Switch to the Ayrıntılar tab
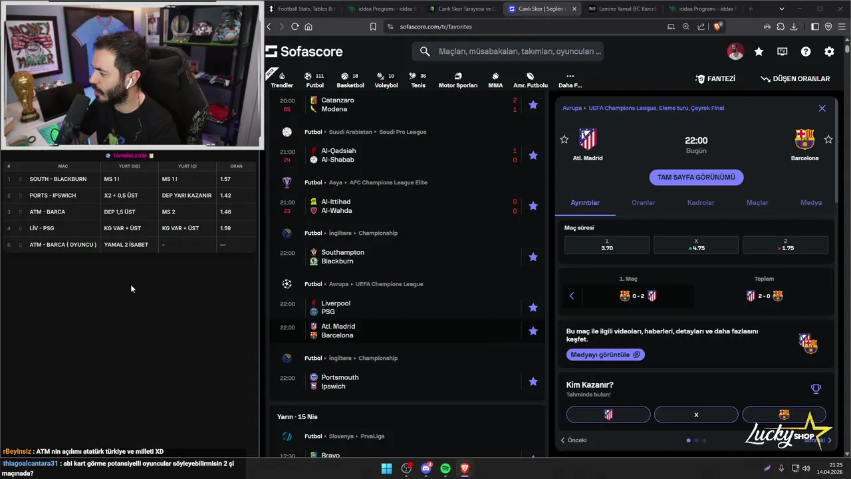Image resolution: width=851 pixels, height=479 pixels. [x=585, y=202]
